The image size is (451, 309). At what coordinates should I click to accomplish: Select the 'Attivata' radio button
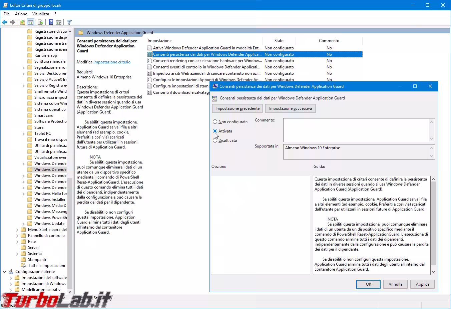[215, 131]
